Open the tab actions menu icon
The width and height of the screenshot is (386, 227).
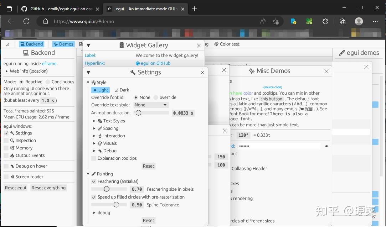[9, 9]
